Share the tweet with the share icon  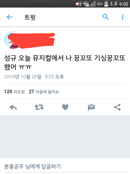(x=117, y=107)
